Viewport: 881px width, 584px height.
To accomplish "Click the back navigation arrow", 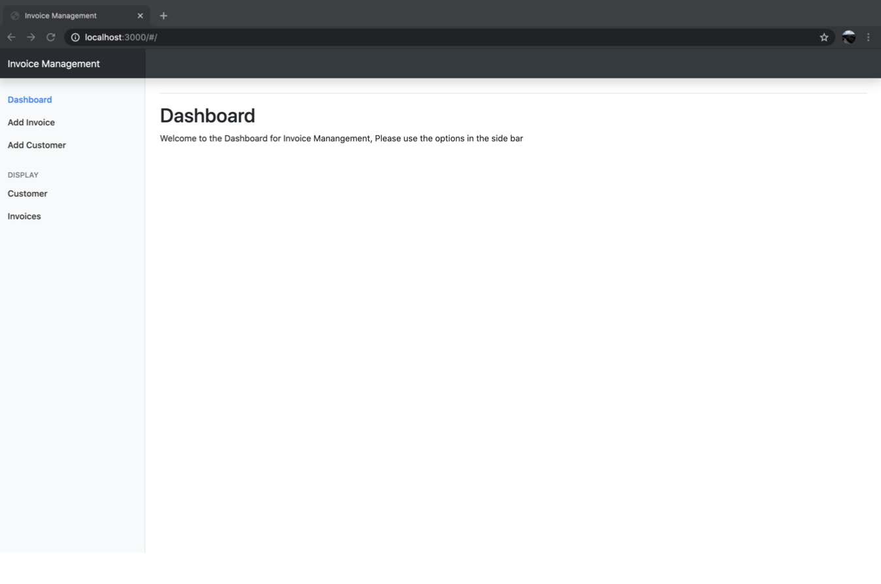I will click(11, 37).
